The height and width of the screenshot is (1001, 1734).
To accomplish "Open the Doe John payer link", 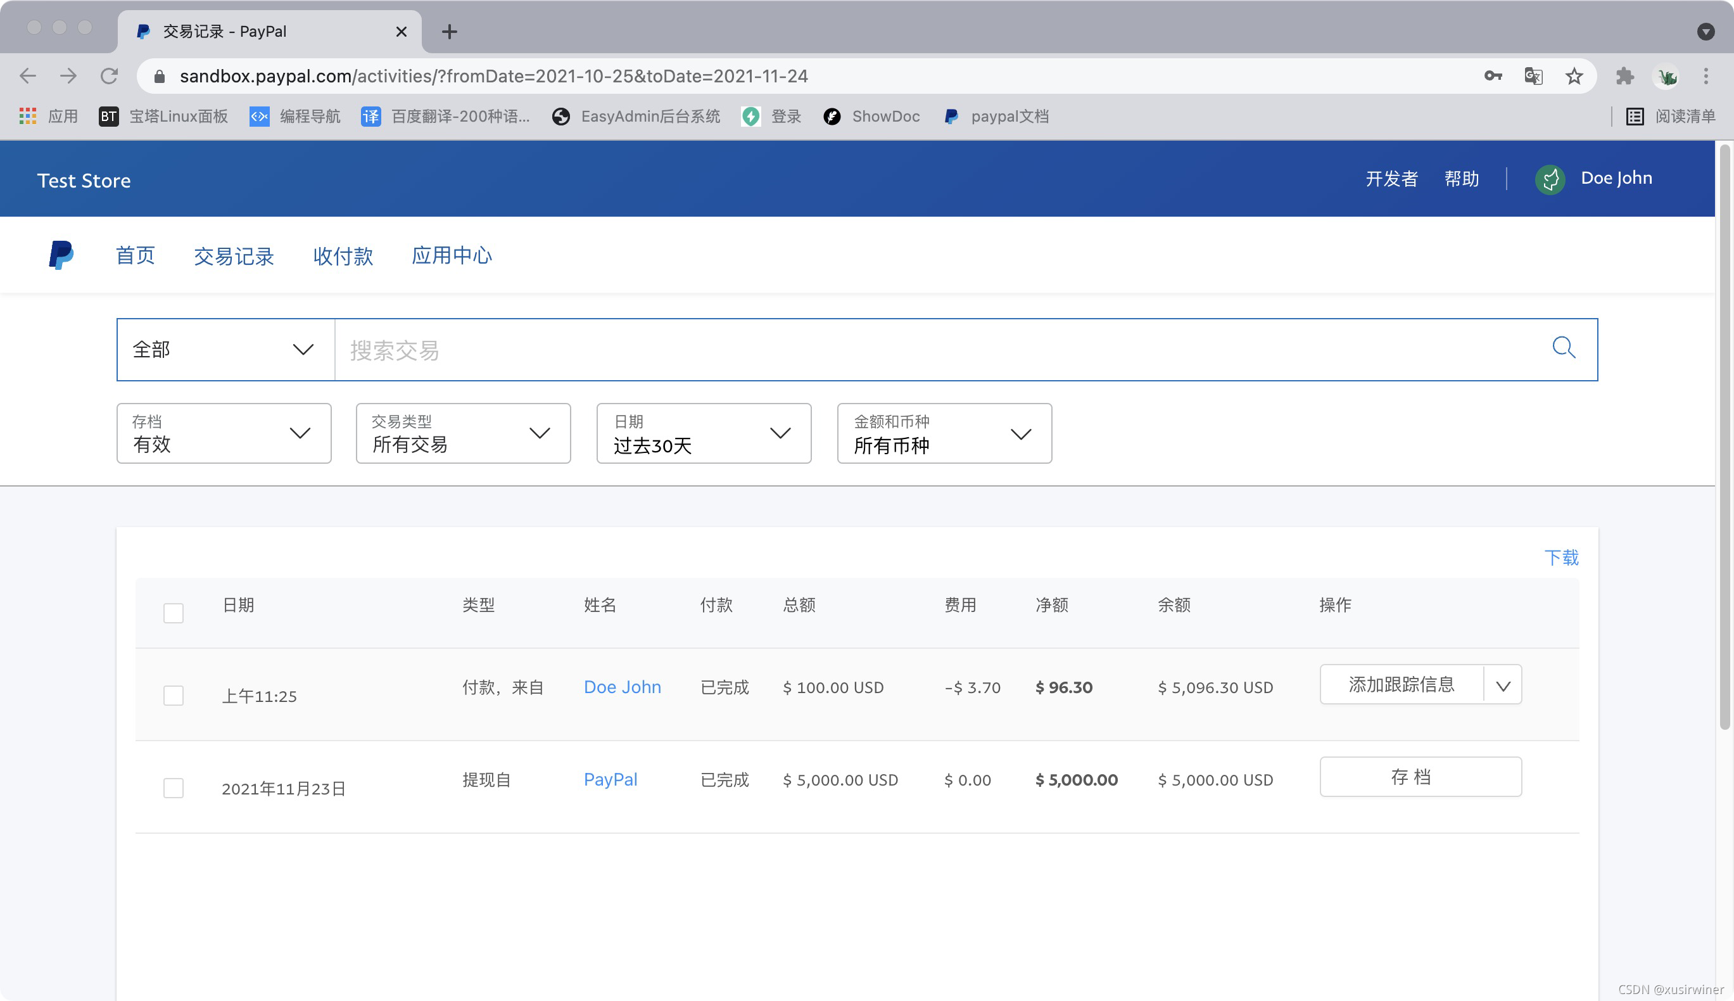I will click(x=622, y=687).
